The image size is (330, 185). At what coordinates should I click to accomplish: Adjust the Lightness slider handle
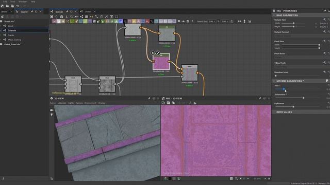coord(293,106)
